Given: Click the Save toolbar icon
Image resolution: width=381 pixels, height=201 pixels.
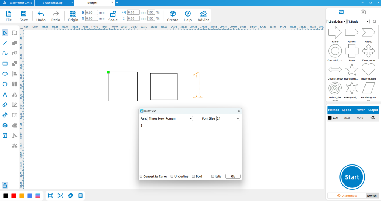Looking at the screenshot, I should pyautogui.click(x=23, y=16).
